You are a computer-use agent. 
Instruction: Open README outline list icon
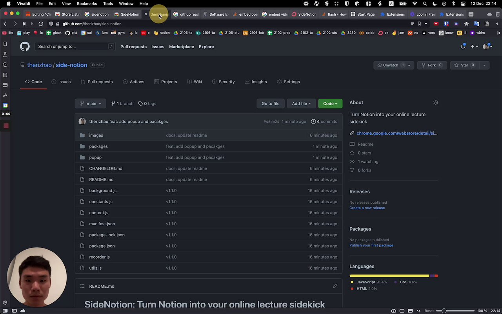(x=82, y=286)
